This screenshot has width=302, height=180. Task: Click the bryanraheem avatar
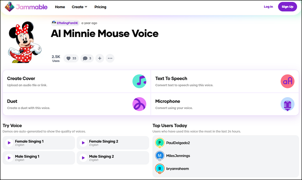[x=160, y=169]
